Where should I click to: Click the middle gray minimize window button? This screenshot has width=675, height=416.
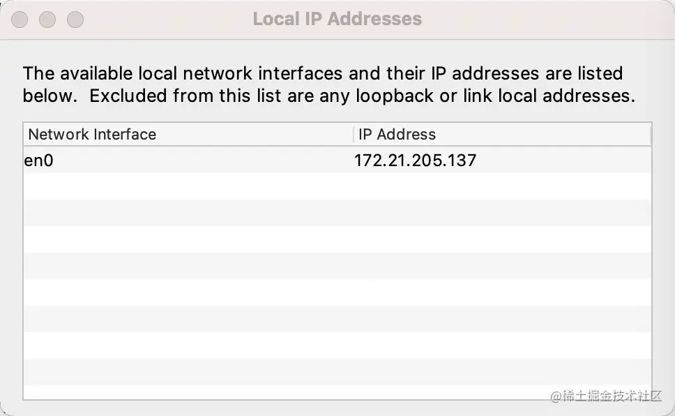(x=47, y=20)
